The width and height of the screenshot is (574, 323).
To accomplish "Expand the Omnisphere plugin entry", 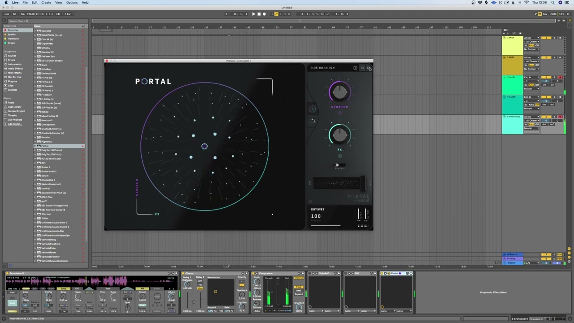I will point(36,125).
